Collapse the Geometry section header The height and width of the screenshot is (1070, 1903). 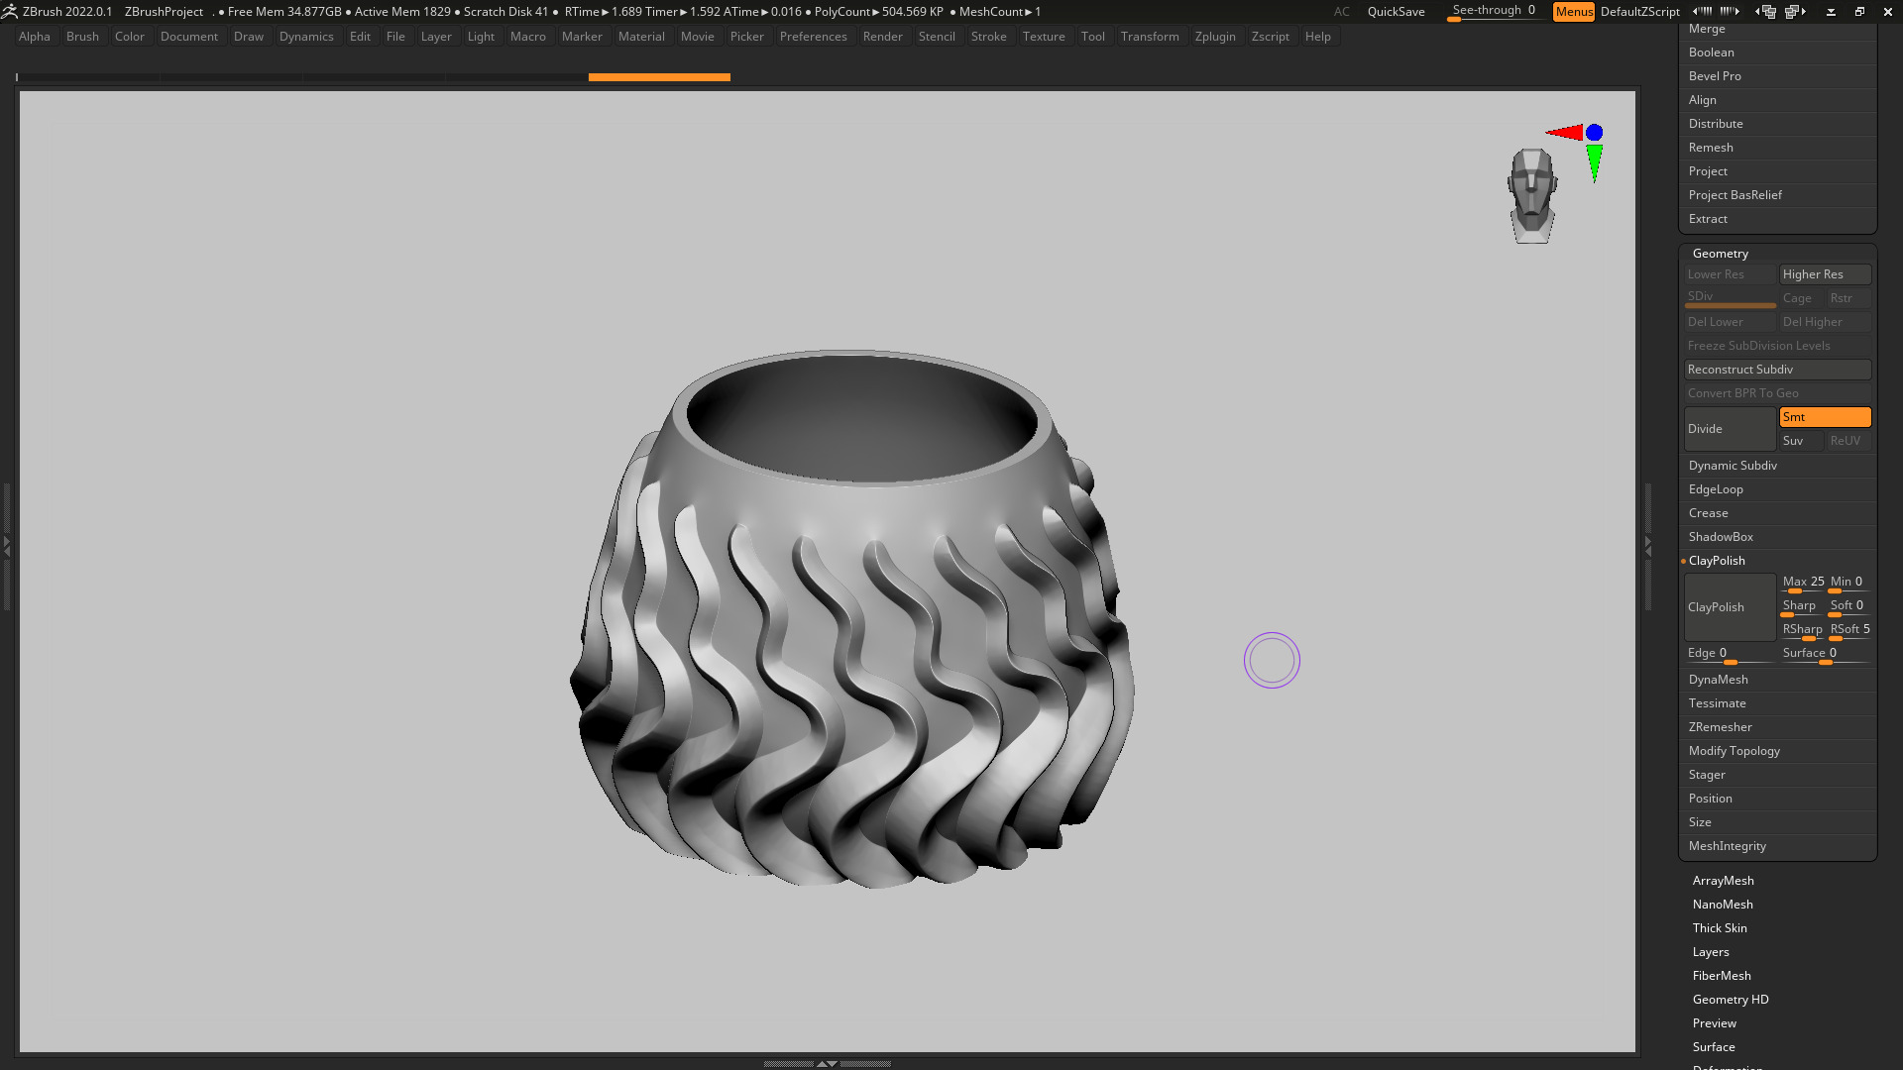click(x=1721, y=254)
